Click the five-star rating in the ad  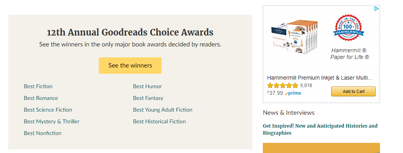click(x=282, y=85)
